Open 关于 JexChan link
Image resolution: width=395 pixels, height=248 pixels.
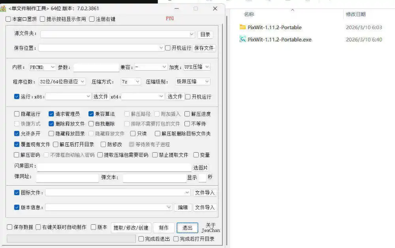click(211, 227)
